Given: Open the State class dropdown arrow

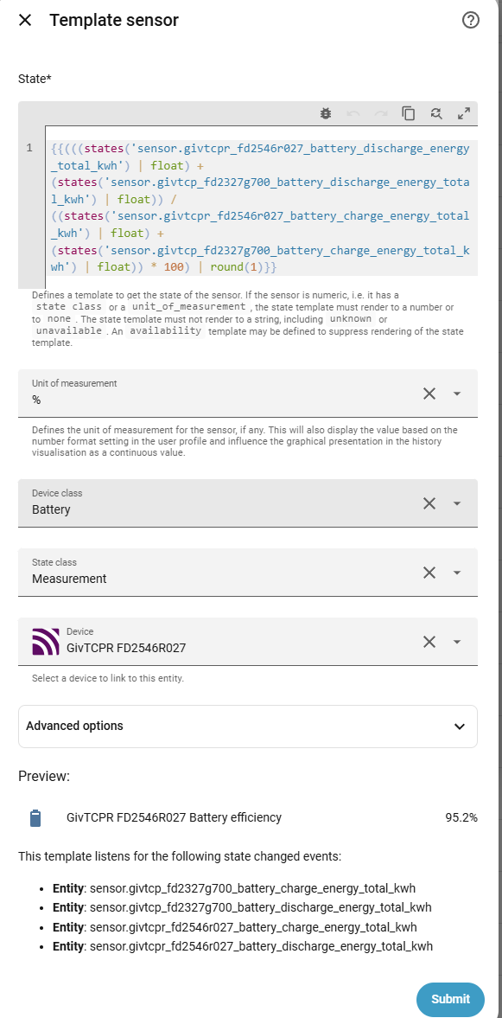Looking at the screenshot, I should [x=456, y=573].
